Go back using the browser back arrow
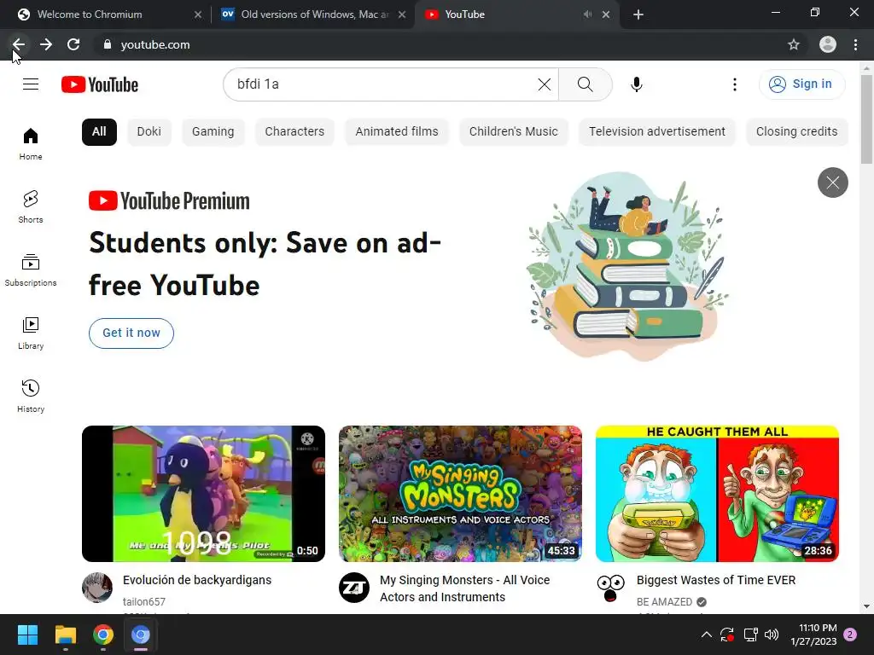The width and height of the screenshot is (874, 655). point(19,44)
